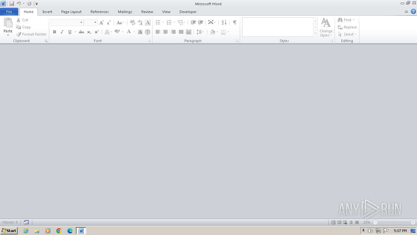Click the Clear Formatting icon
This screenshot has width=417, height=235.
tap(132, 23)
